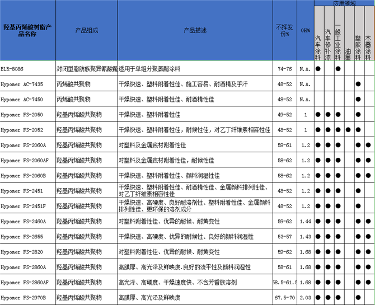375x305 pixels.
Task: Select the 羟基丙烯酸树脂产品名称 header cell
Action: [x=28, y=30]
